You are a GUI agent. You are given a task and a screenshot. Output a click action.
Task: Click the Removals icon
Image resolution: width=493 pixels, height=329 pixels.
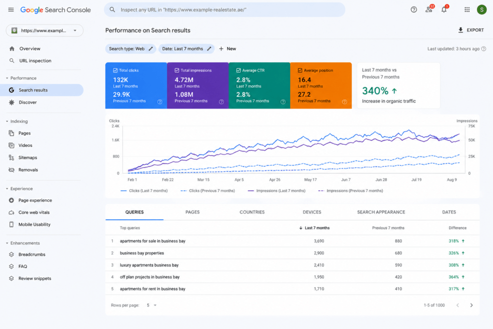[12, 170]
